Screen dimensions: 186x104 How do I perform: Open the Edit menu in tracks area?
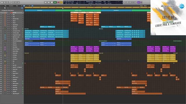coord(6,6)
